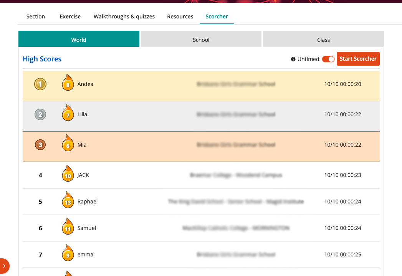Click the name Andea

(x=85, y=84)
